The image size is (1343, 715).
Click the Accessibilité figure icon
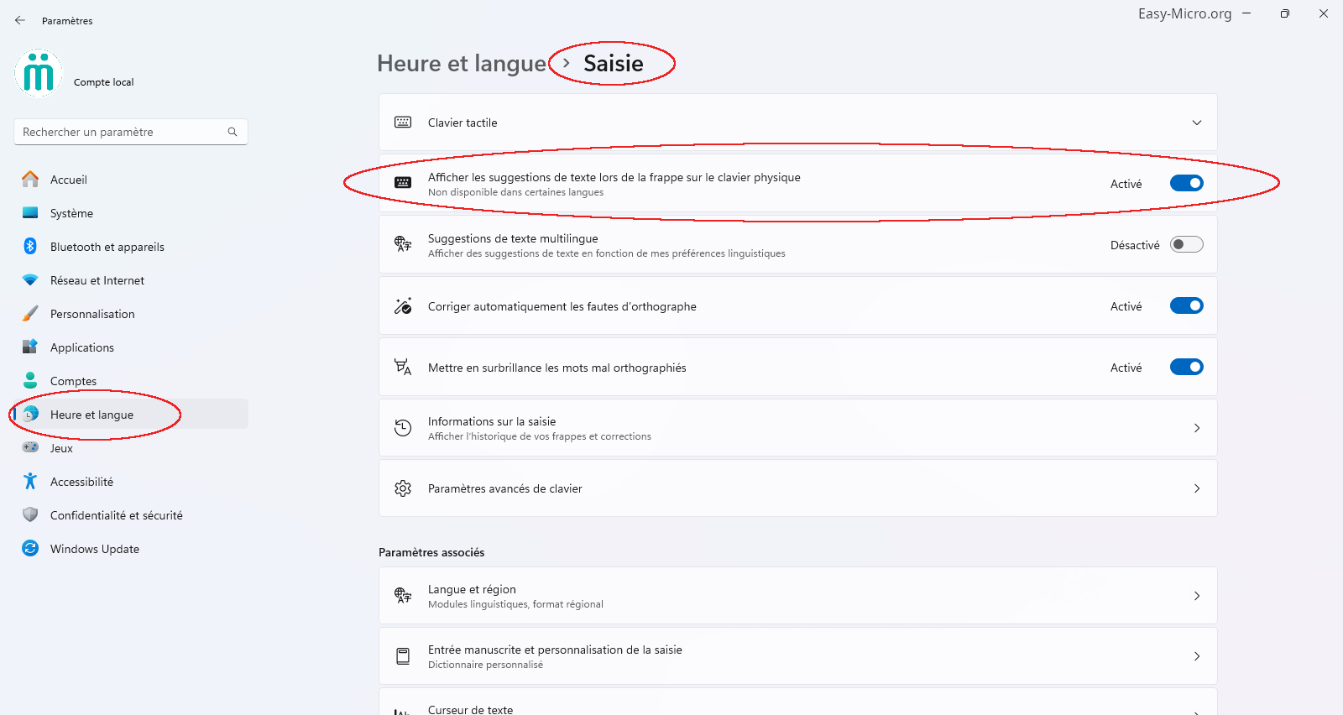(x=30, y=481)
